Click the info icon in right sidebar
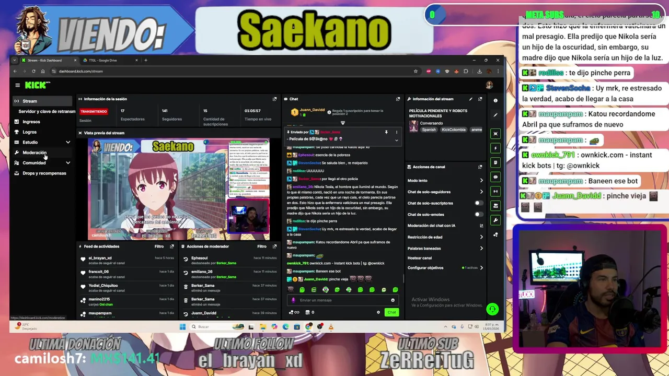This screenshot has height=376, width=669. [x=495, y=100]
